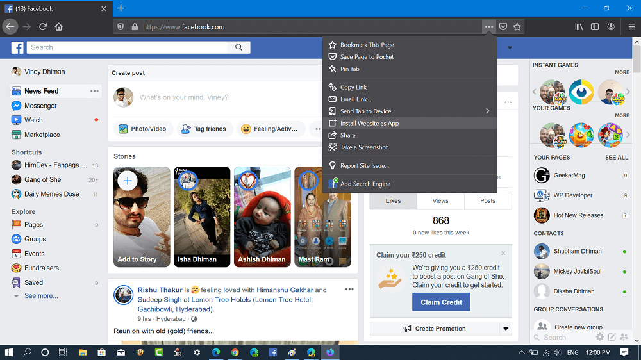Click the Claim Credit button
Image resolution: width=641 pixels, height=360 pixels.
[441, 302]
